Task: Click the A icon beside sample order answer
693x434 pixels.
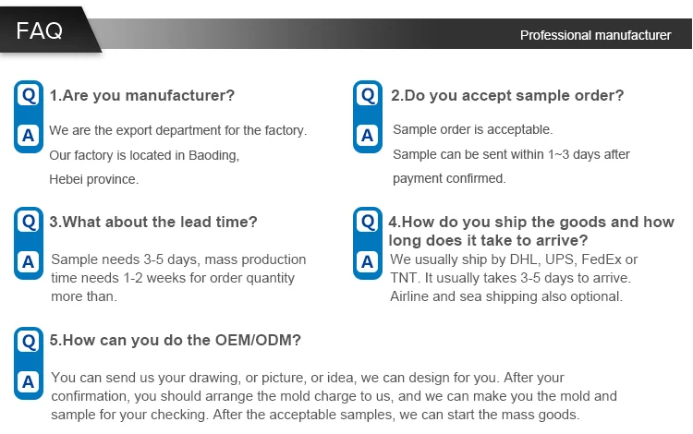Action: point(368,136)
